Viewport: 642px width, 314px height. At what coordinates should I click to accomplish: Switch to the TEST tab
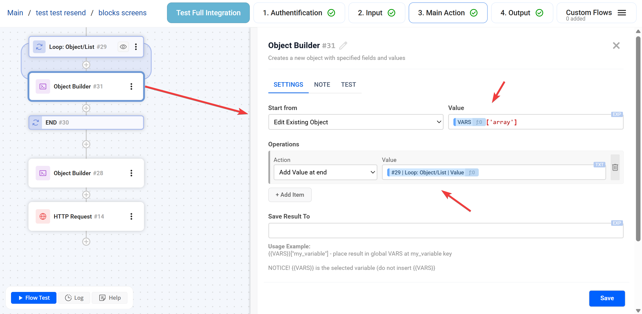click(x=348, y=85)
